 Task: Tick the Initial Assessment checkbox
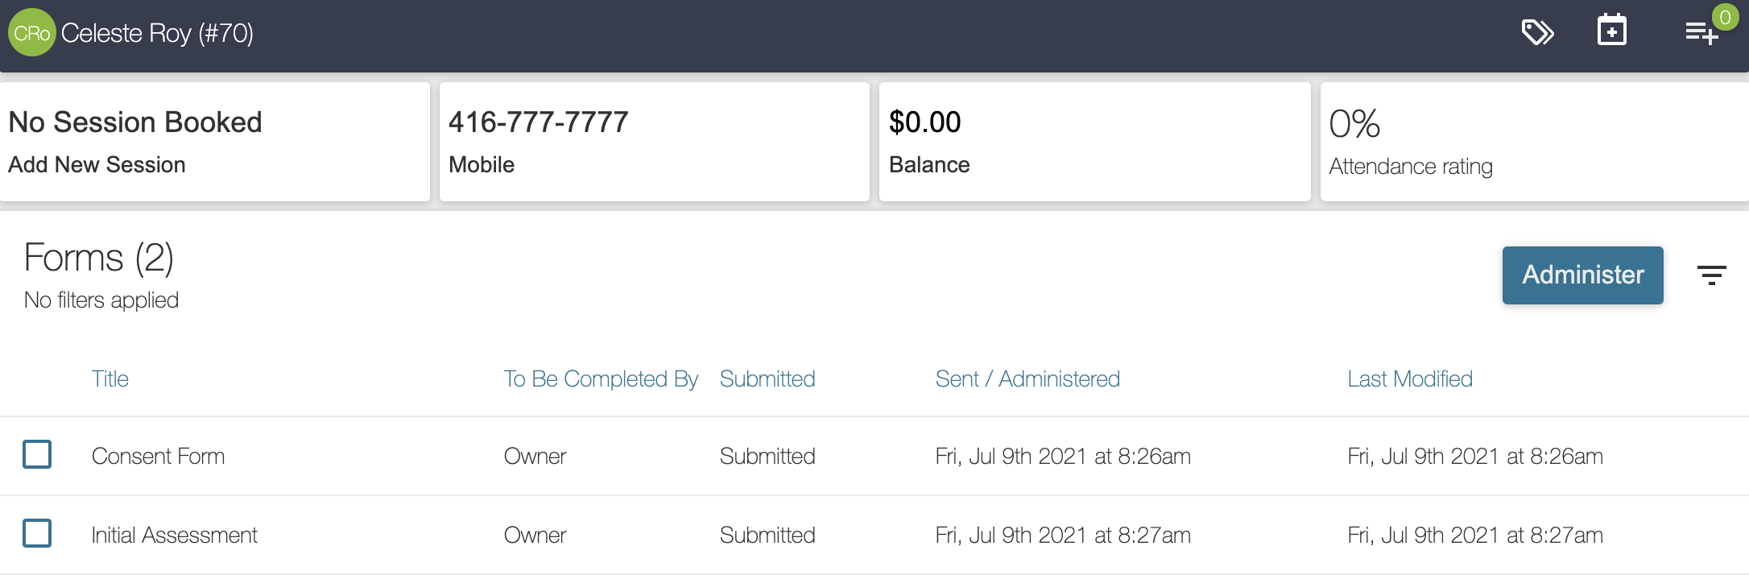click(37, 533)
